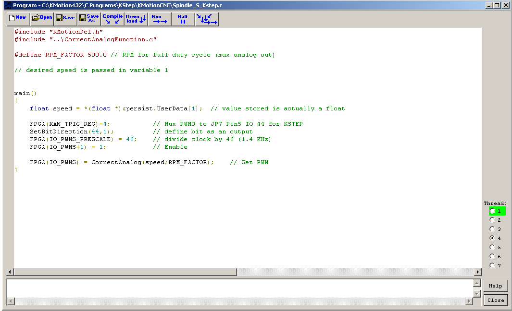Click the CorrectAnalogFunction.c include line

pos(86,39)
